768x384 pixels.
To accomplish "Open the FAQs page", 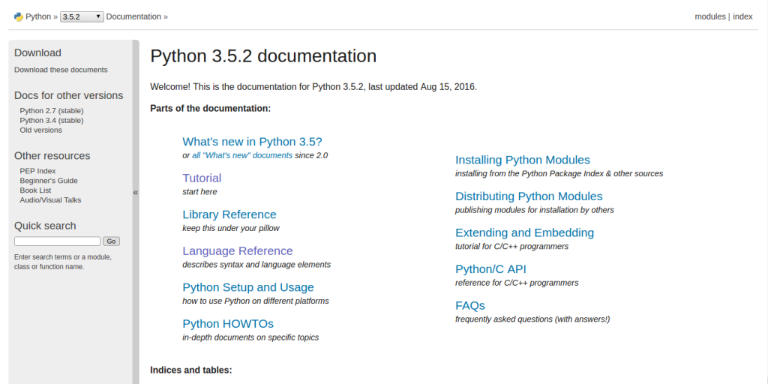I will tap(470, 305).
